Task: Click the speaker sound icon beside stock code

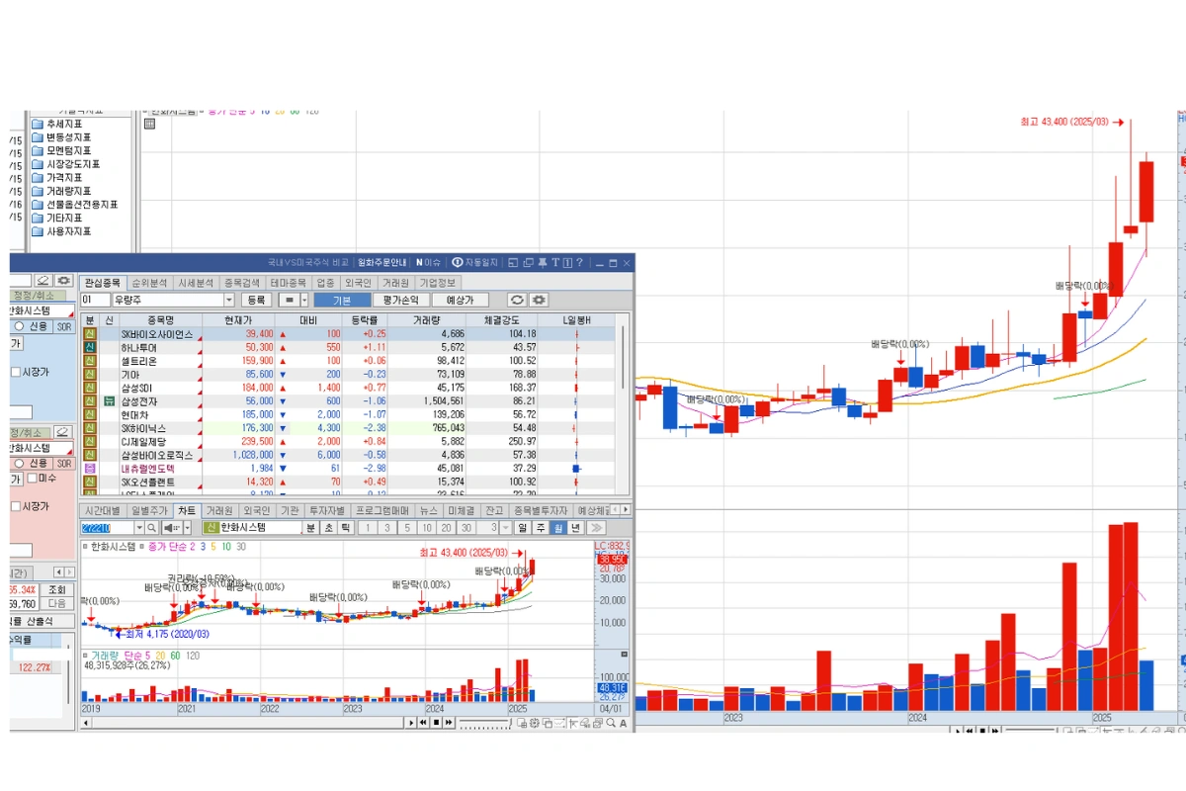Action: pos(168,528)
